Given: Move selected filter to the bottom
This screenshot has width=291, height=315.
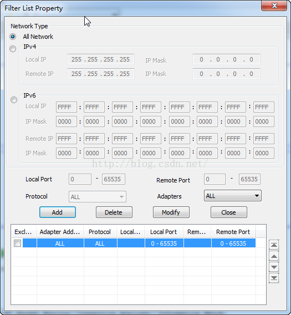Looking at the screenshot, I should click(274, 278).
